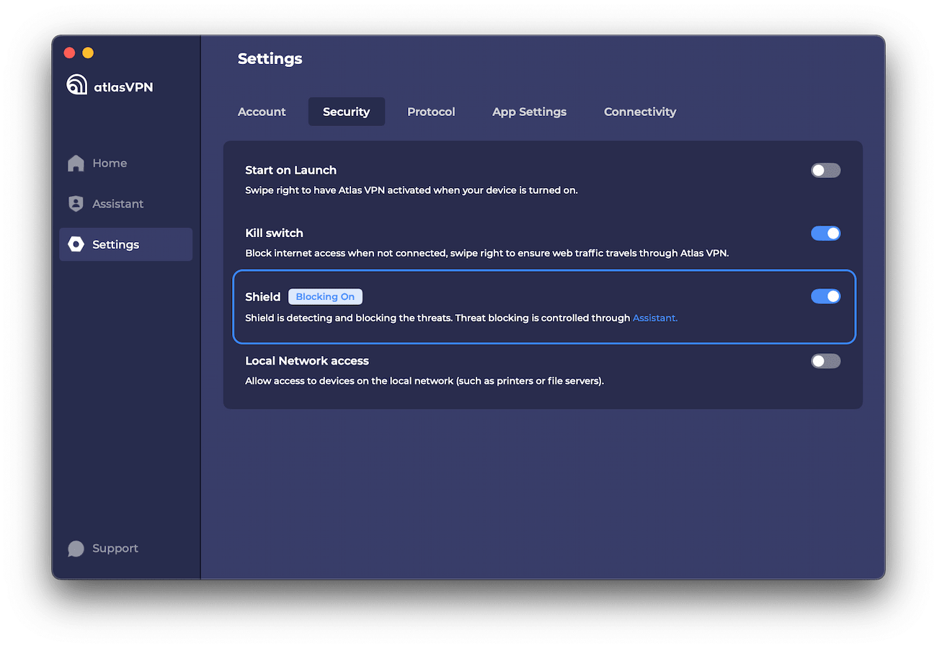
Task: Enable Local Network access toggle
Action: click(x=825, y=361)
